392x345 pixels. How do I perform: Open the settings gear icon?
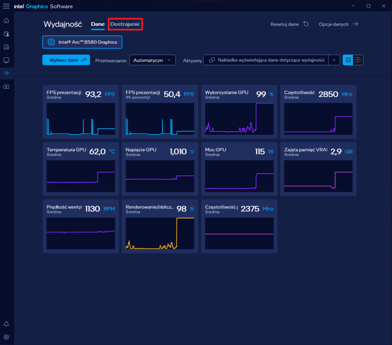pyautogui.click(x=6, y=337)
